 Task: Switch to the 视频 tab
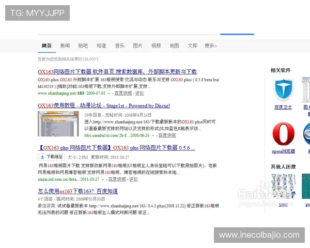[x=156, y=46]
